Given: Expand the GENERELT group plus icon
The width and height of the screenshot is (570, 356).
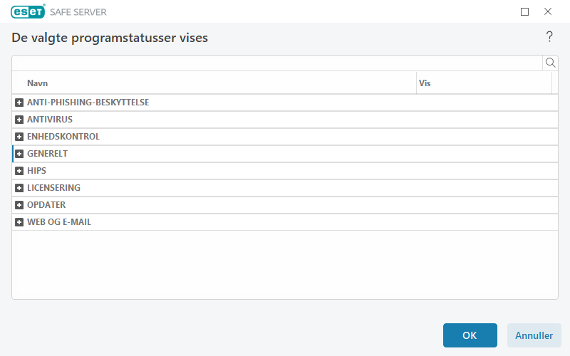Looking at the screenshot, I should click(20, 154).
